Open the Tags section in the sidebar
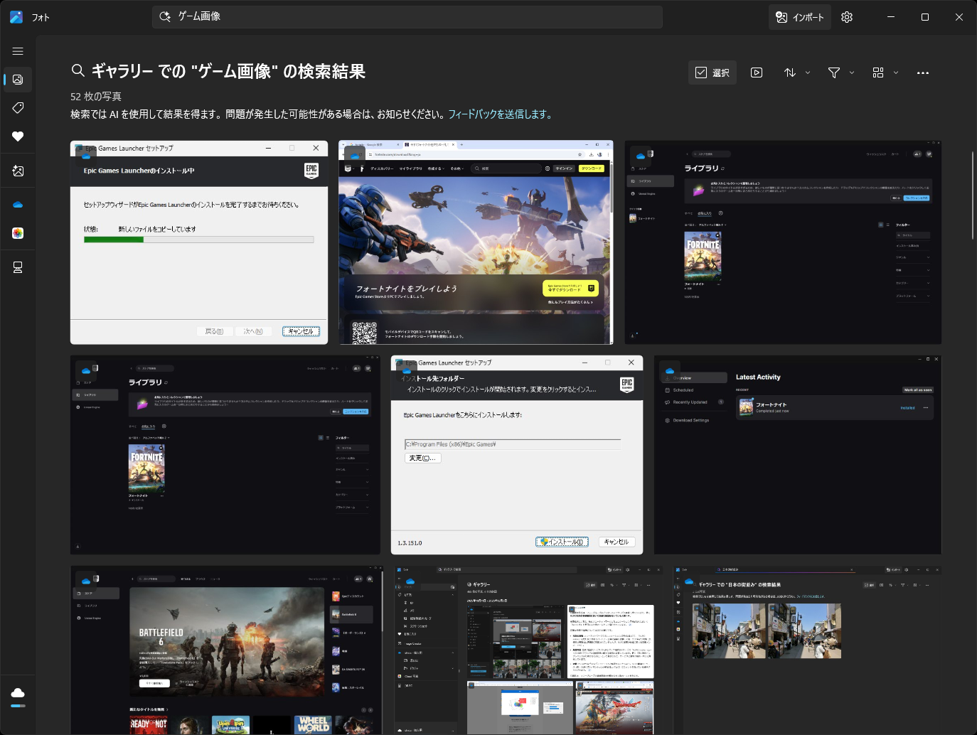Viewport: 977px width, 735px height. [x=18, y=108]
